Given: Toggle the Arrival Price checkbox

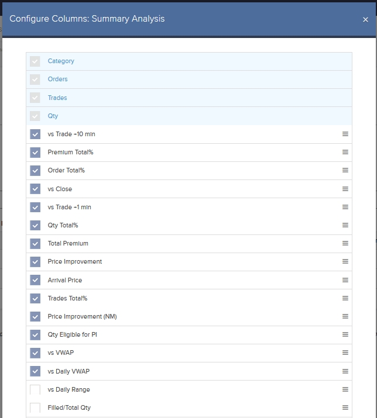Looking at the screenshot, I should click(35, 280).
